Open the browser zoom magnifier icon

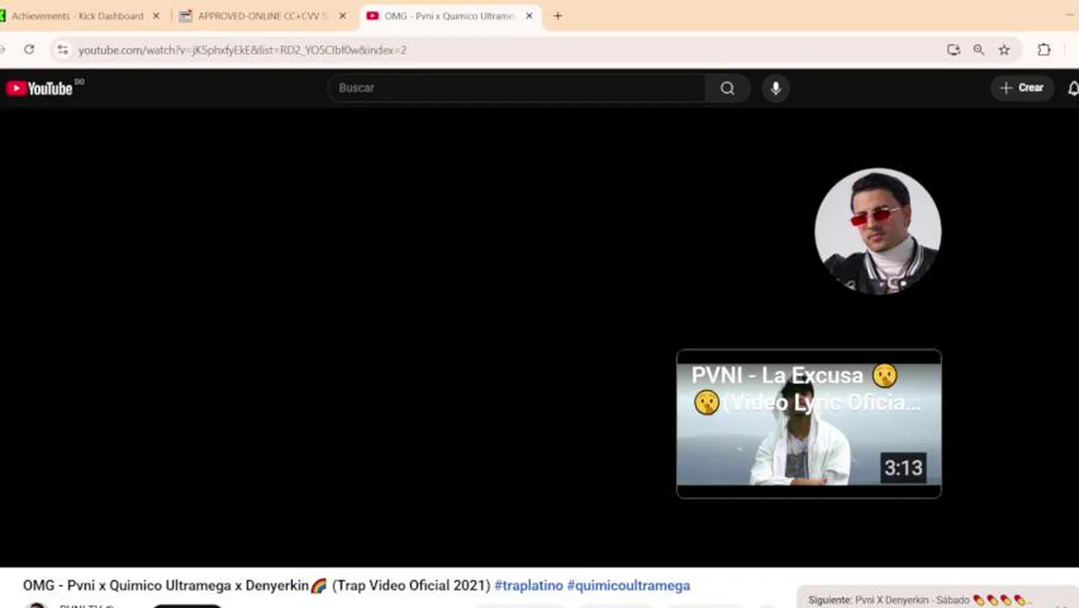[x=979, y=50]
